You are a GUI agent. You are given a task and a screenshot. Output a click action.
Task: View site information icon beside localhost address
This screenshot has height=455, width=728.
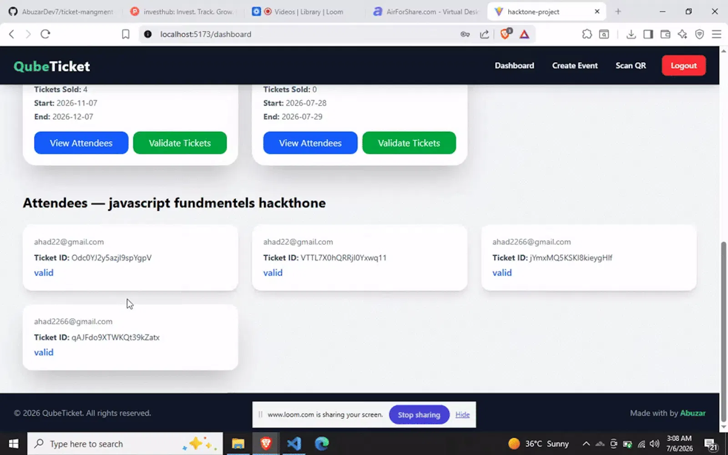[148, 34]
